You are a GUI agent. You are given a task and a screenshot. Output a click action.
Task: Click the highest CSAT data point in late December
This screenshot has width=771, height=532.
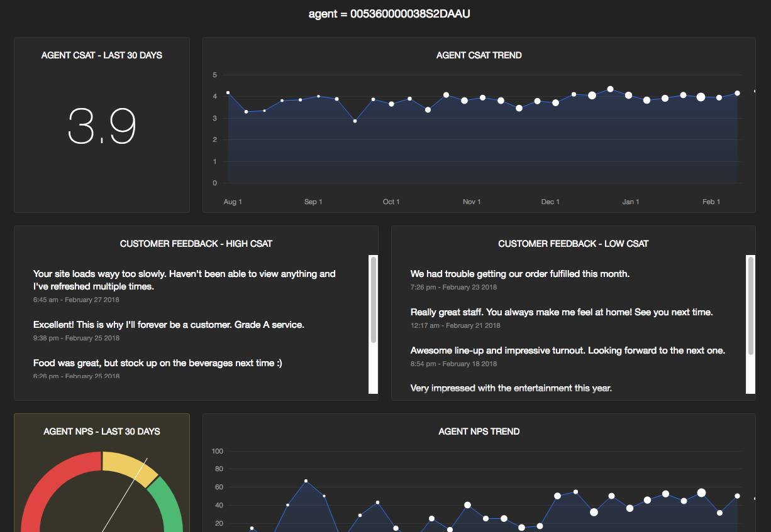[610, 89]
